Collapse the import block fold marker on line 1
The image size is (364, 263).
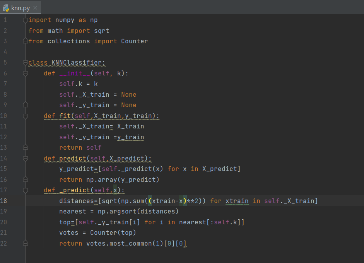click(x=26, y=20)
